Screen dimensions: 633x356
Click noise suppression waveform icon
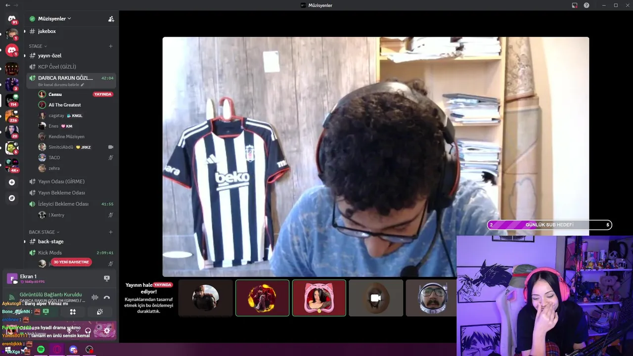(x=94, y=297)
